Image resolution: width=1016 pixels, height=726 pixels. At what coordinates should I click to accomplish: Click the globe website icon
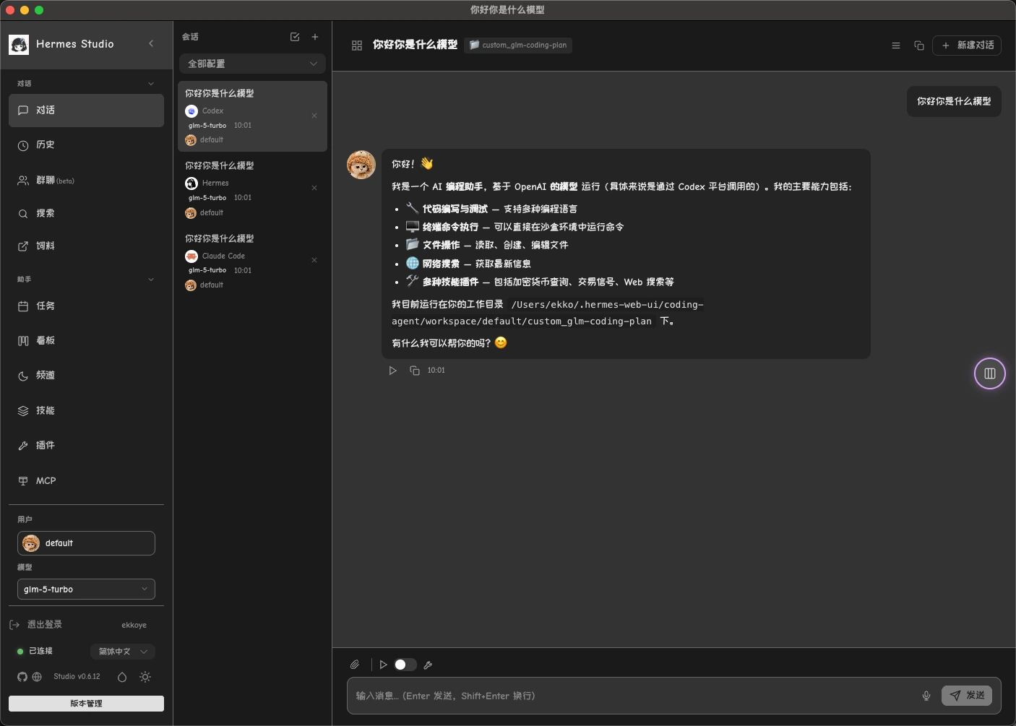pos(37,677)
